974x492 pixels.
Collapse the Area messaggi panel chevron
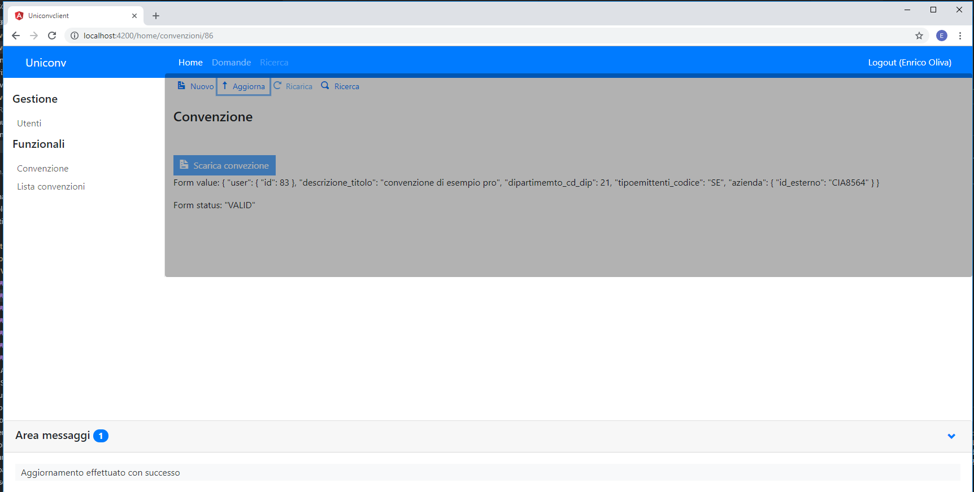[951, 436]
